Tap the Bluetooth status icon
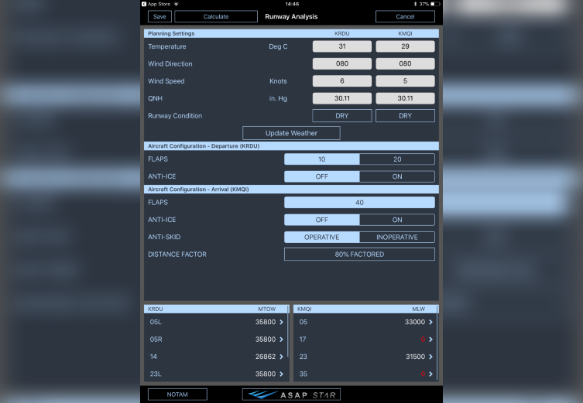 [415, 4]
